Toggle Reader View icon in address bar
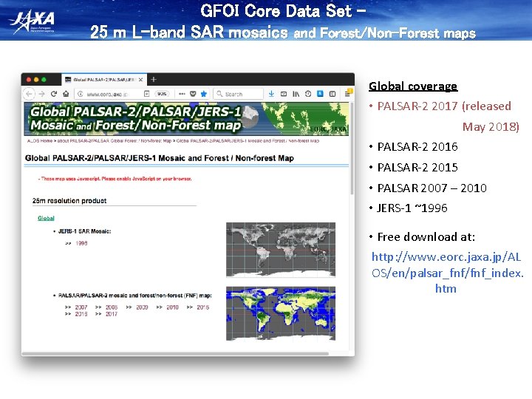Viewport: 532px width, 399px height. click(x=146, y=94)
